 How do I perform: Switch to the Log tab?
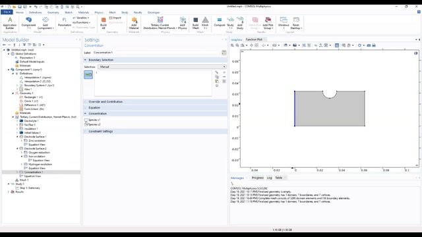coord(269,178)
